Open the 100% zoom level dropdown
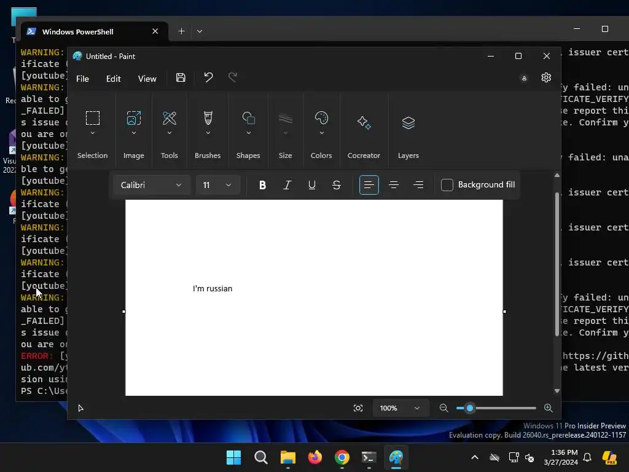The image size is (629, 472). coord(400,408)
